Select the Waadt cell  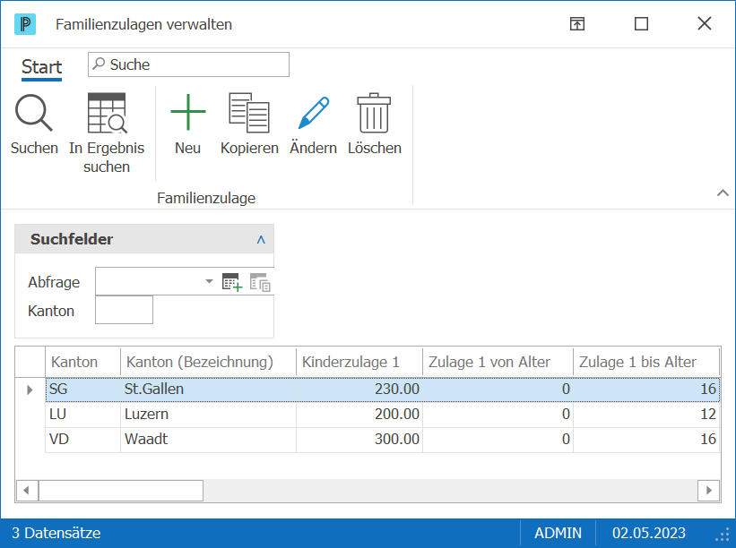(x=208, y=440)
